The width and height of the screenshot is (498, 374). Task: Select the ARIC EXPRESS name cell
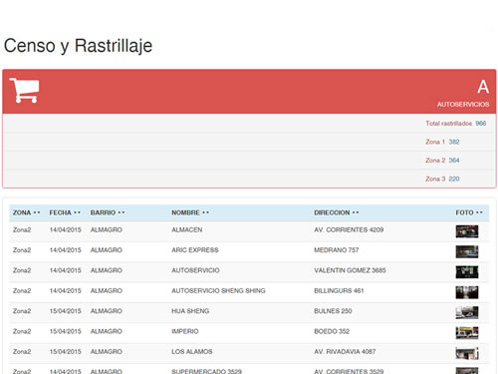[x=195, y=250]
